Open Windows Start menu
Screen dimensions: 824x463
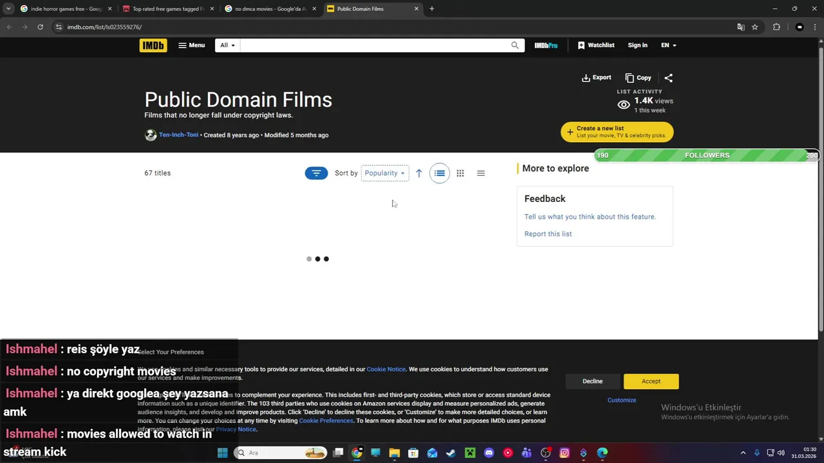(x=222, y=453)
